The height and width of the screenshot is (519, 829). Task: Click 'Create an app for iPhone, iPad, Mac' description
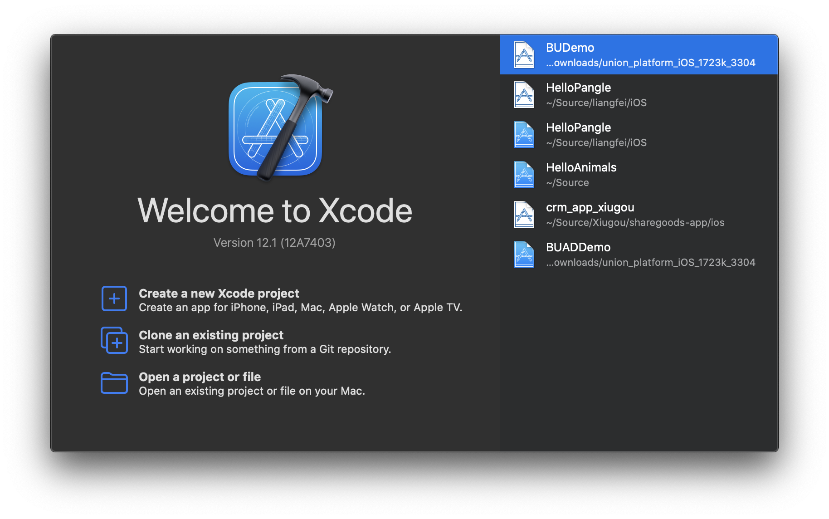click(x=300, y=308)
